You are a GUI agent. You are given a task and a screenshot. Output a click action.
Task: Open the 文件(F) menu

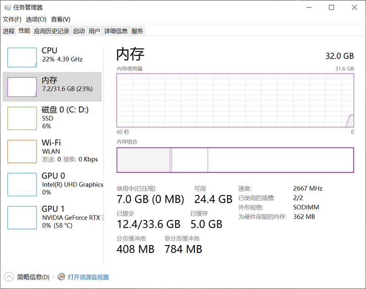tap(12, 19)
